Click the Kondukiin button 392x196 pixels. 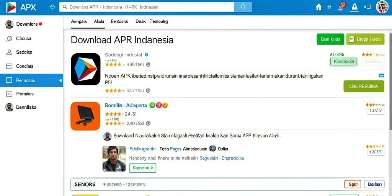point(344,61)
